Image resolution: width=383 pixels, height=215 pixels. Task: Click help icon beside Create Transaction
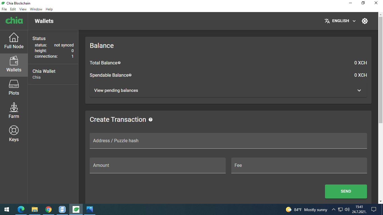[151, 120]
